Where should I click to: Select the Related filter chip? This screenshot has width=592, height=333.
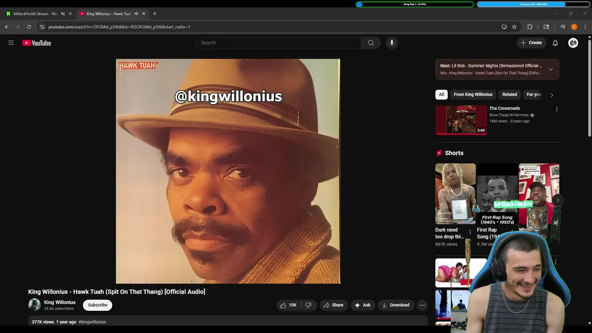click(x=510, y=94)
